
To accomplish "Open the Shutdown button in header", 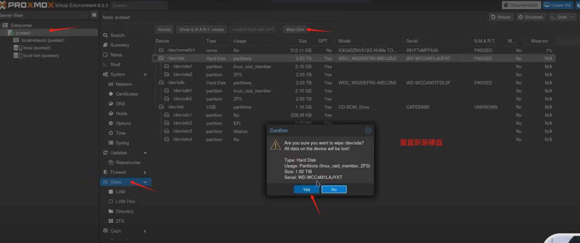I will (x=531, y=17).
